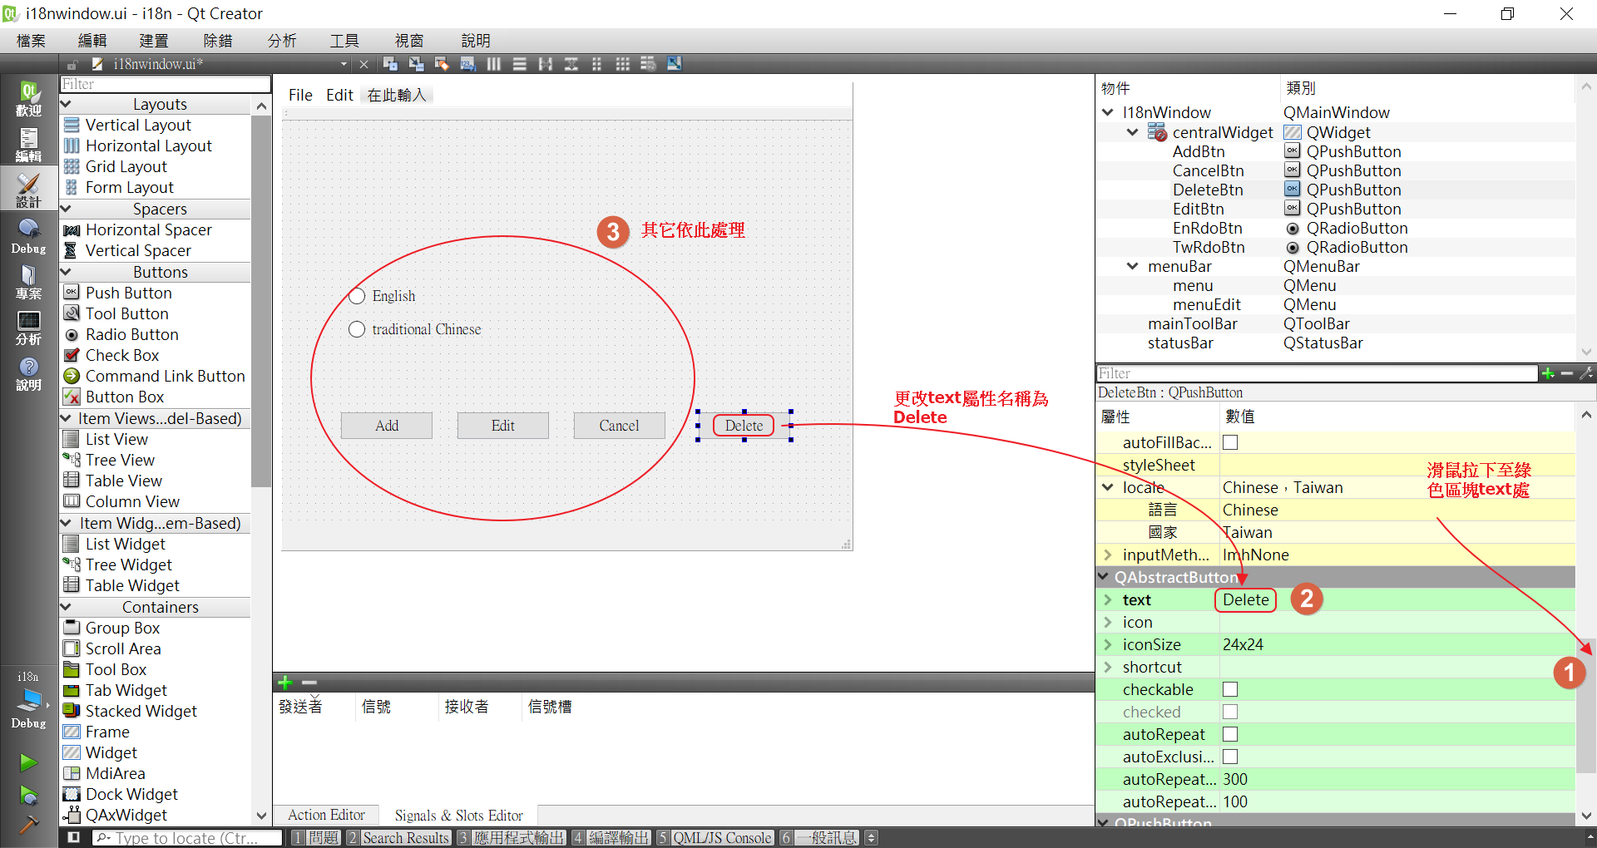Switch to the Action Editor tab
Image resolution: width=1597 pixels, height=848 pixels.
click(326, 815)
